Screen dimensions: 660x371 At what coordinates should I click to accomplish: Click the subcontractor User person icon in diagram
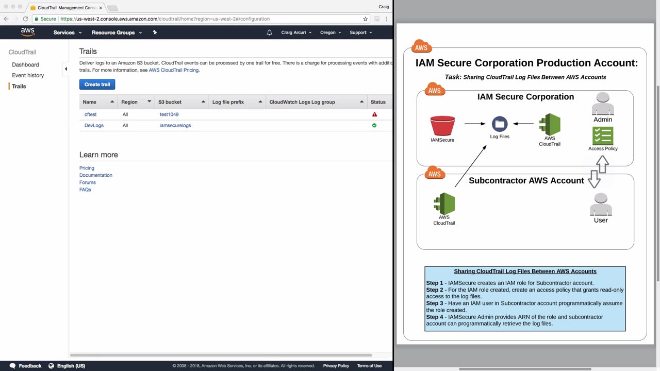click(601, 205)
